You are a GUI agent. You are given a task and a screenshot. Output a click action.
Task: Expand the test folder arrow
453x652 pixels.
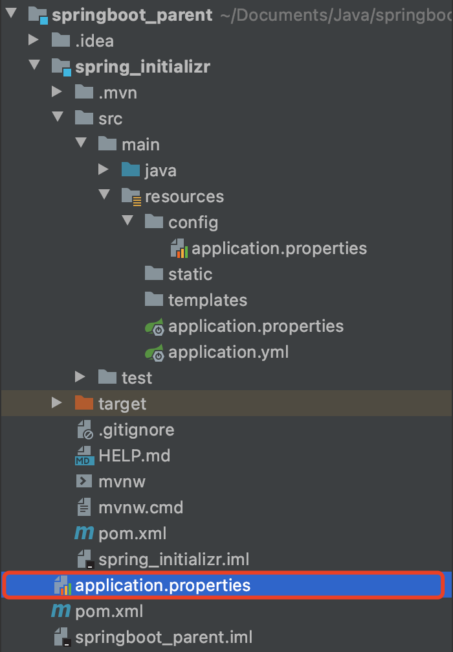click(80, 377)
